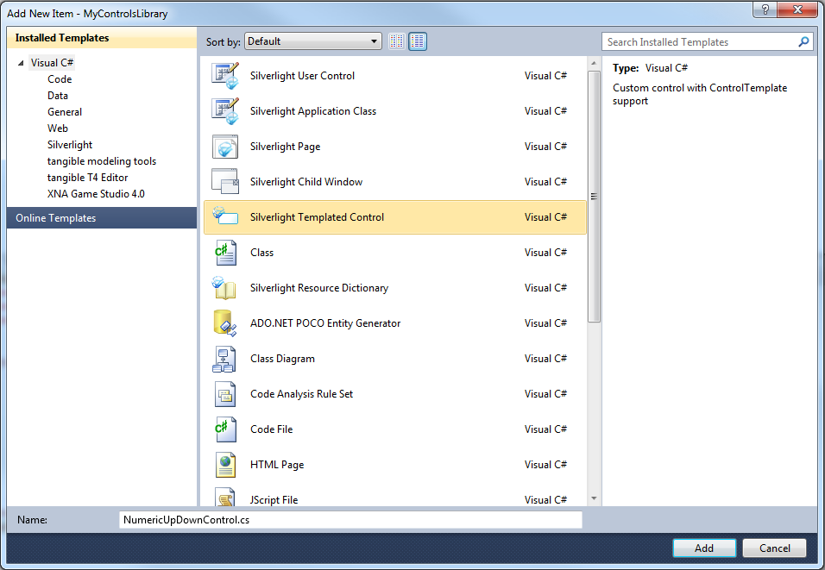Select the JScript File template icon

225,497
